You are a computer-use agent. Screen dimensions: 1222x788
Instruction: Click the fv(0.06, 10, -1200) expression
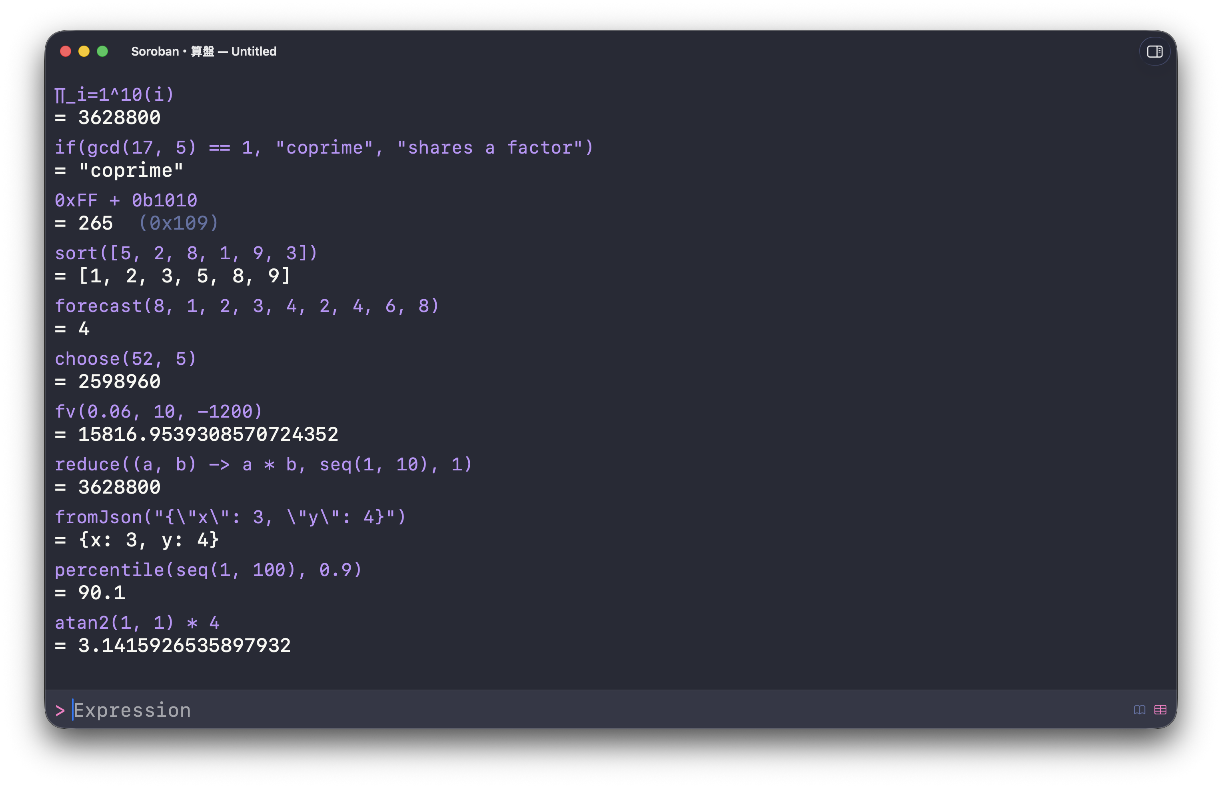pos(159,411)
